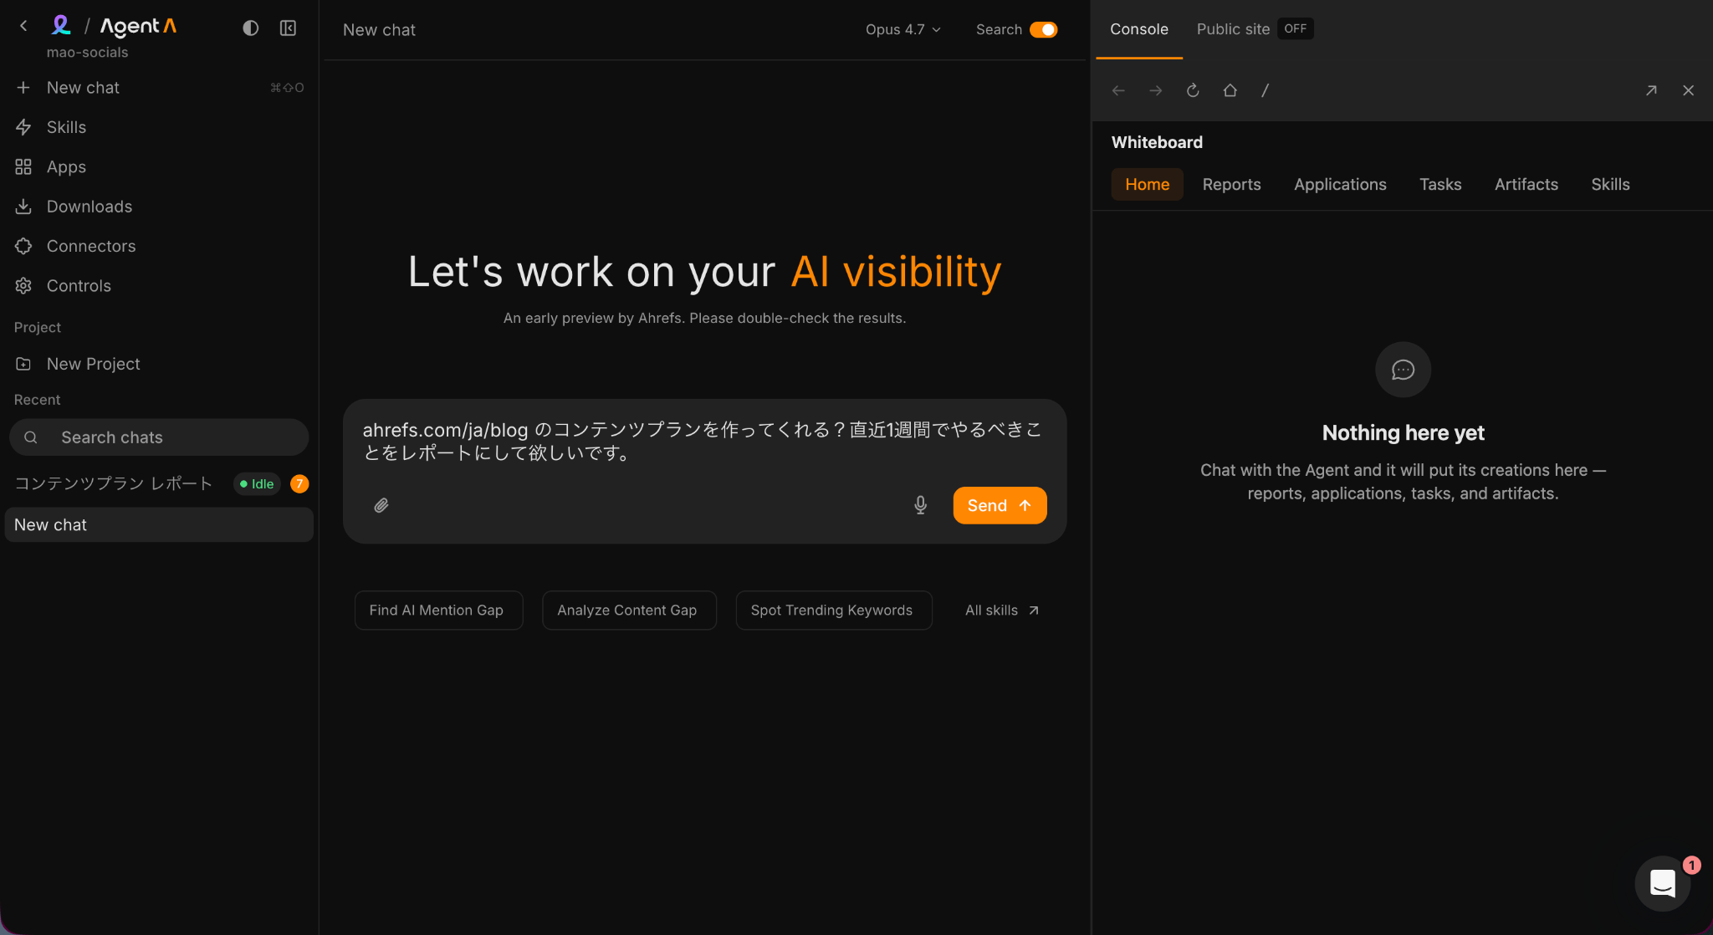Viewport: 1713px width, 935px height.
Task: Choose Spot Trending Keywords skill
Action: [833, 611]
